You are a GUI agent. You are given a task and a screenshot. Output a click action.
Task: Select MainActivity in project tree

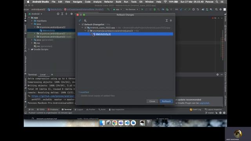49,31
